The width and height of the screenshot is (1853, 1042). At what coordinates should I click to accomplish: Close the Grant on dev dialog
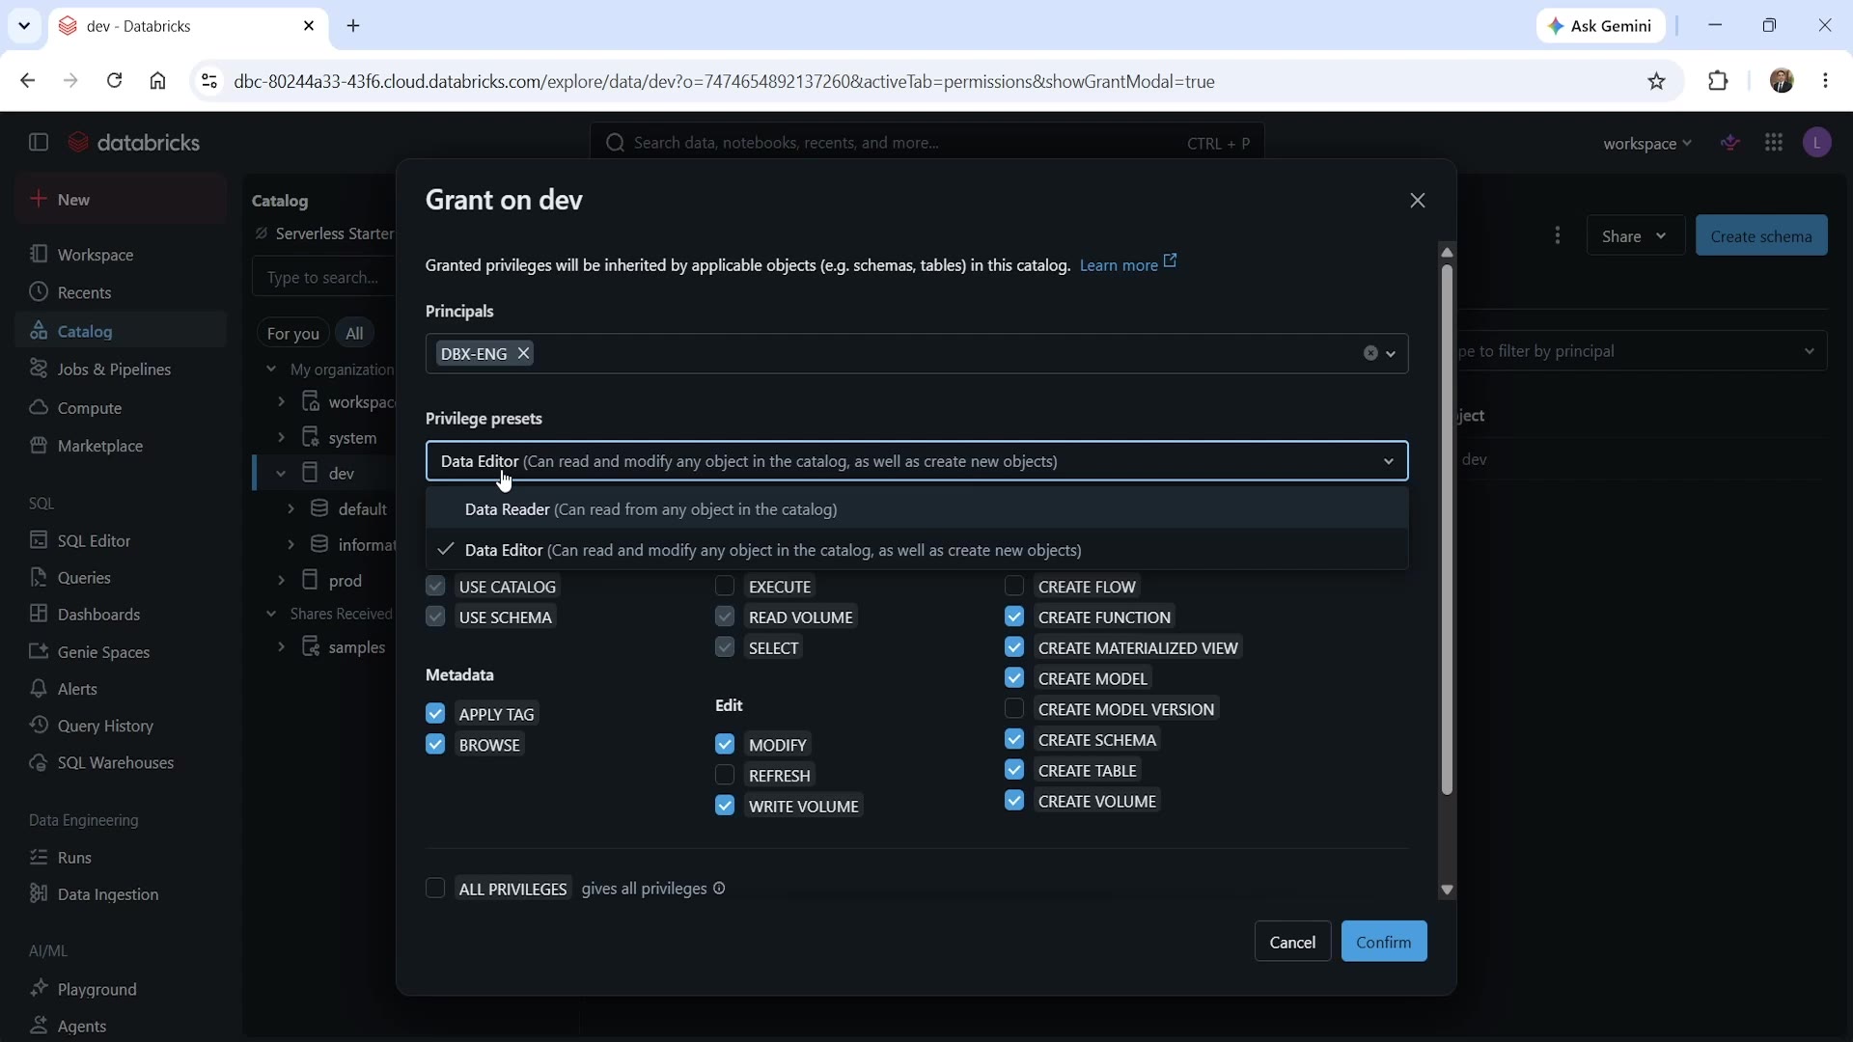1417,201
